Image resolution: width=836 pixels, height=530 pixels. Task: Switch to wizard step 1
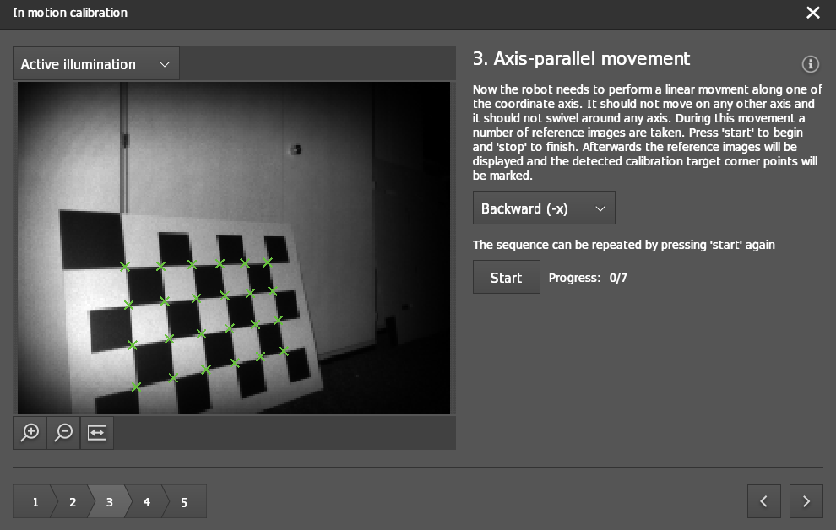(x=34, y=501)
